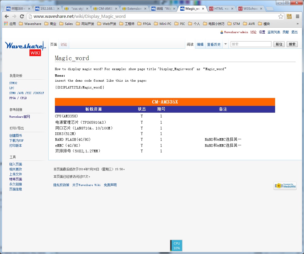Open the FPGA / CPLD sidebar link
This screenshot has width=304, height=254.
pos(18,98)
